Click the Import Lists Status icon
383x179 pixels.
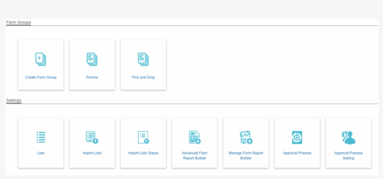click(143, 137)
